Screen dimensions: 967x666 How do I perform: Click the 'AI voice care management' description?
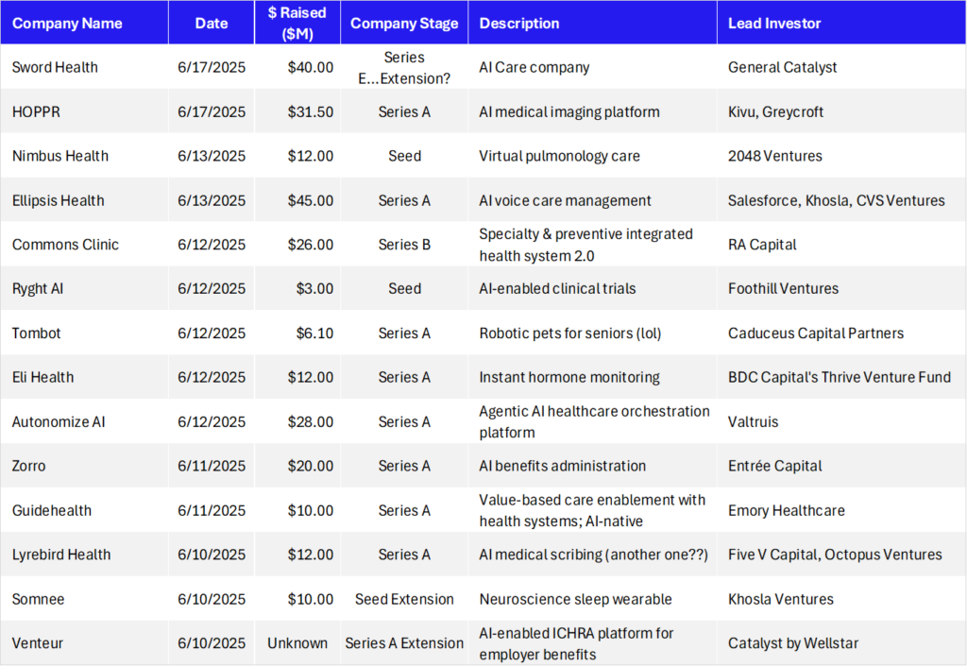[565, 200]
